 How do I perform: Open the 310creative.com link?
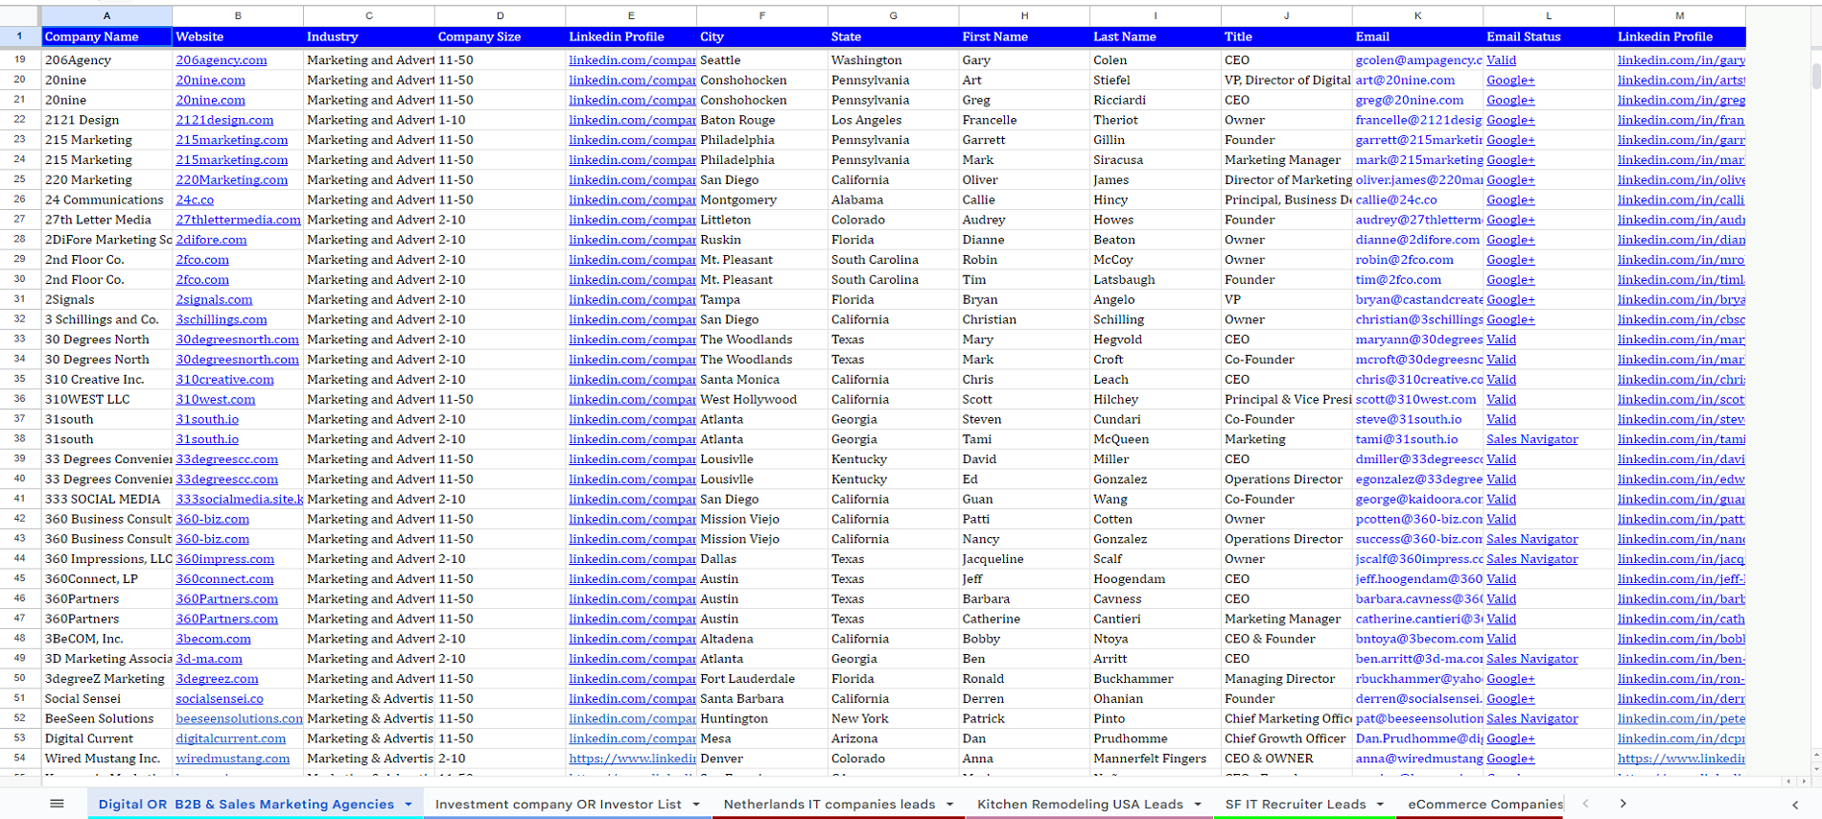point(224,380)
